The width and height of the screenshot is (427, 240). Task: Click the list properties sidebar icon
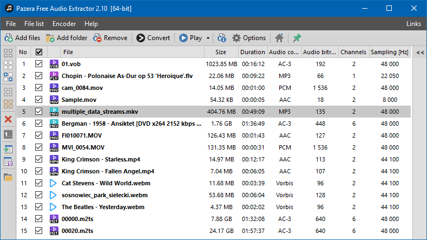pos(8,162)
